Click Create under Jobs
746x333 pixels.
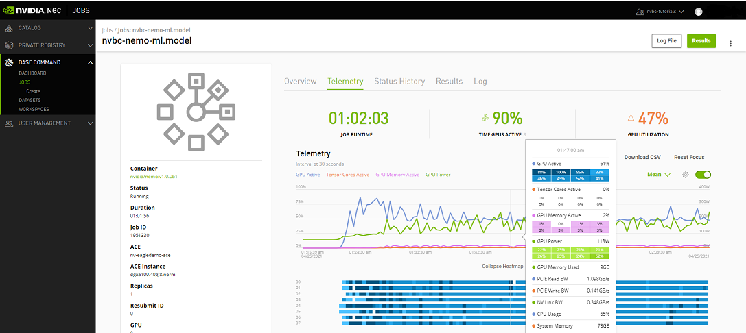(34, 91)
